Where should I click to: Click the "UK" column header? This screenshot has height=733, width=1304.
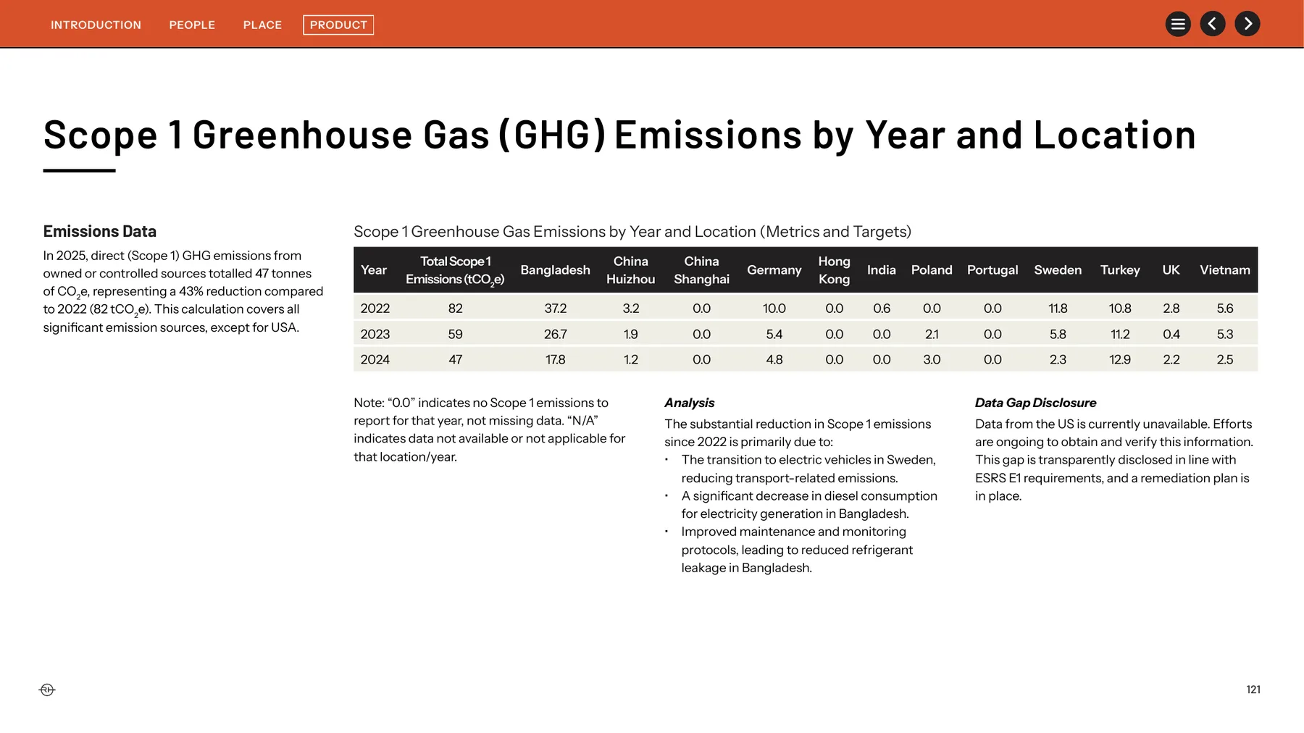1171,270
